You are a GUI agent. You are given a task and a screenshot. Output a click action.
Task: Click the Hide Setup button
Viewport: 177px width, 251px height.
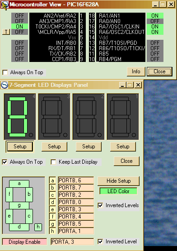pyautogui.click(x=118, y=181)
